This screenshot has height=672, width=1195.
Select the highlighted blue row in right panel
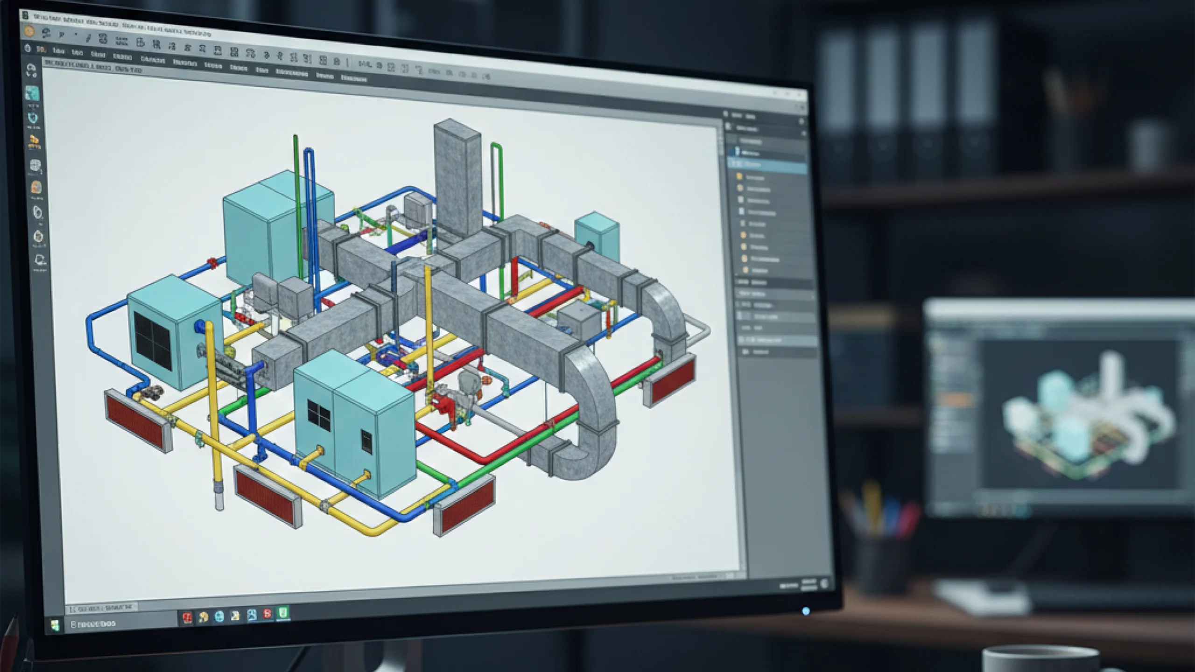coord(768,165)
